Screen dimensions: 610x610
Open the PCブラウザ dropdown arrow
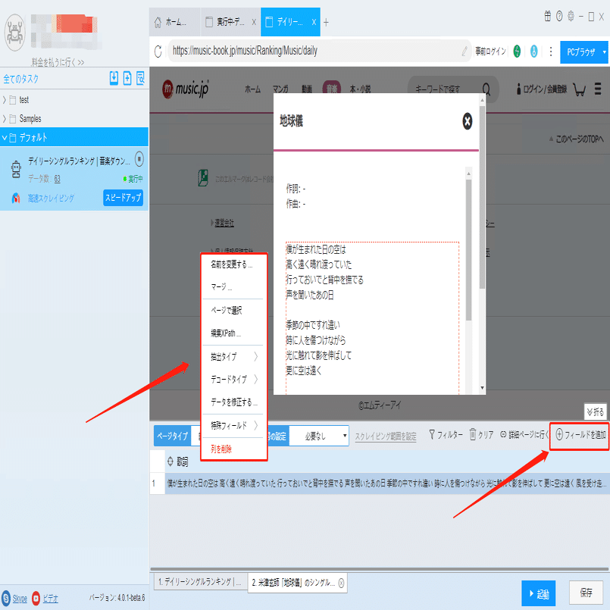pyautogui.click(x=604, y=52)
